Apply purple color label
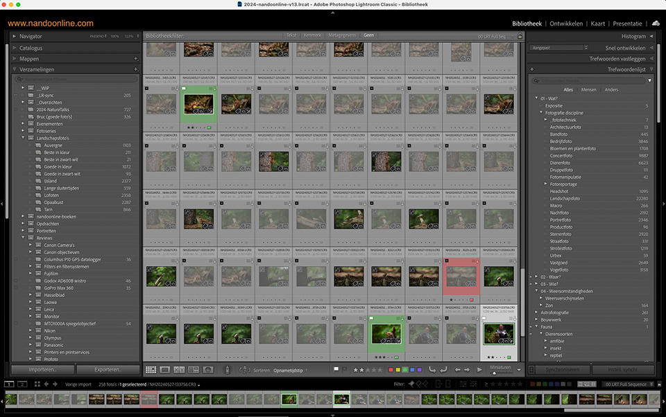 [419, 370]
